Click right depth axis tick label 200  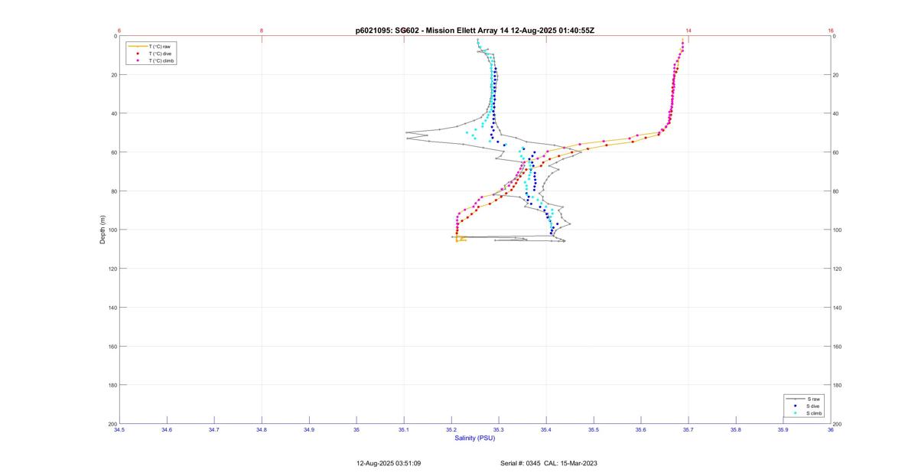tap(838, 424)
